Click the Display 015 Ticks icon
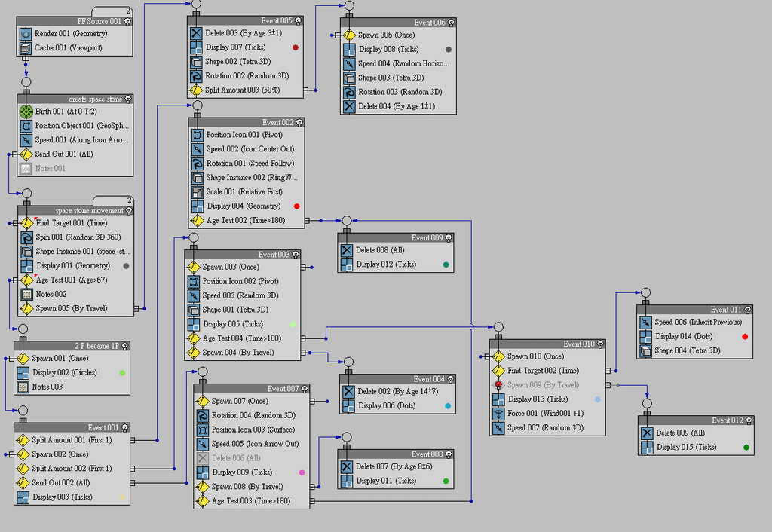This screenshot has width=772, height=532. click(647, 448)
